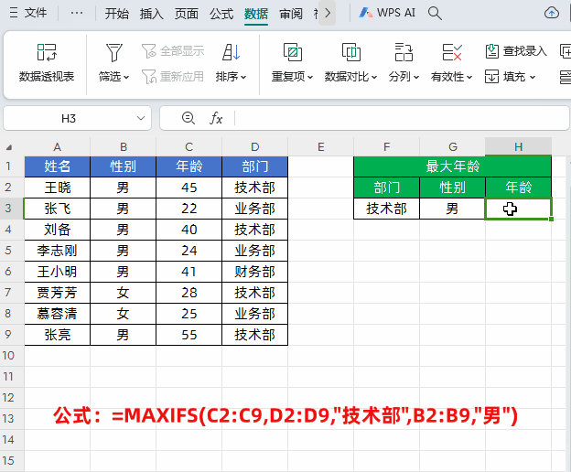Select the cell containing 李志刚

(x=57, y=251)
